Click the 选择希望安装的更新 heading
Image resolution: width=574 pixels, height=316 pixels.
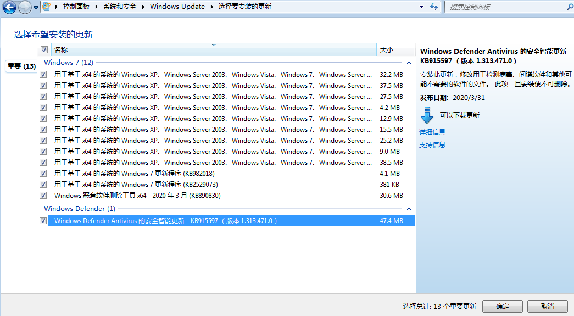[x=53, y=35]
